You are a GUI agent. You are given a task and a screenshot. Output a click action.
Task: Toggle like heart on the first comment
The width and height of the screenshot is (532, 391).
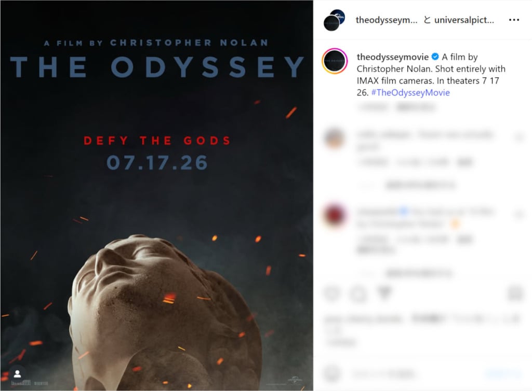[520, 137]
